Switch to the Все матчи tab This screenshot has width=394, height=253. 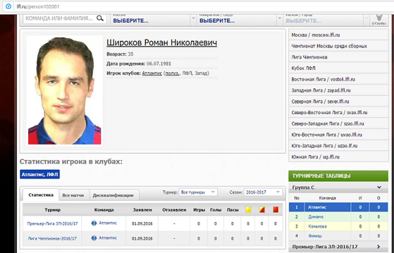73,195
